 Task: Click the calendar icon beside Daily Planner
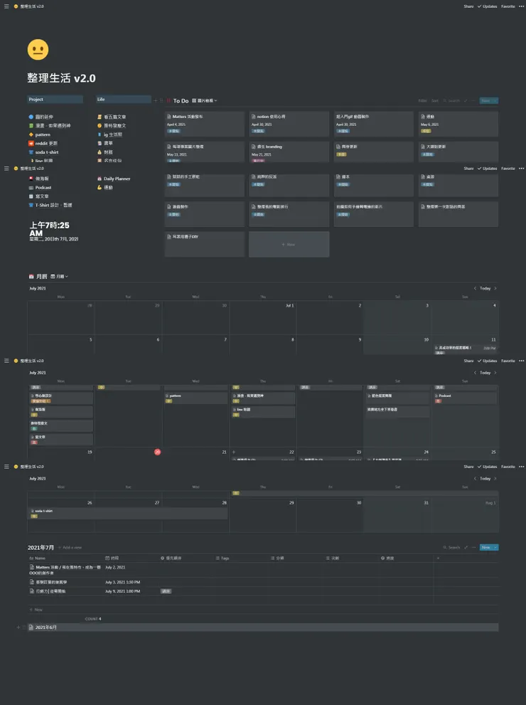pyautogui.click(x=100, y=179)
